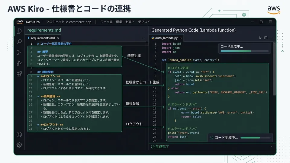
Task: Click the '**ログアウト:**' line
Action: click(50, 125)
